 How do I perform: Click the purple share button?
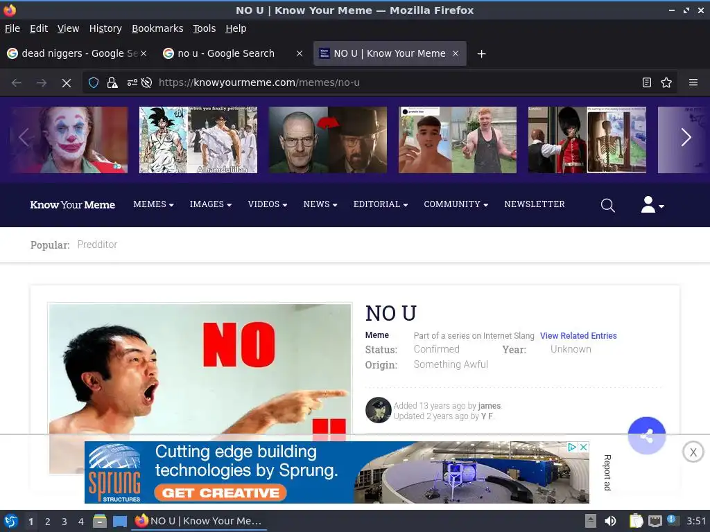click(x=647, y=436)
